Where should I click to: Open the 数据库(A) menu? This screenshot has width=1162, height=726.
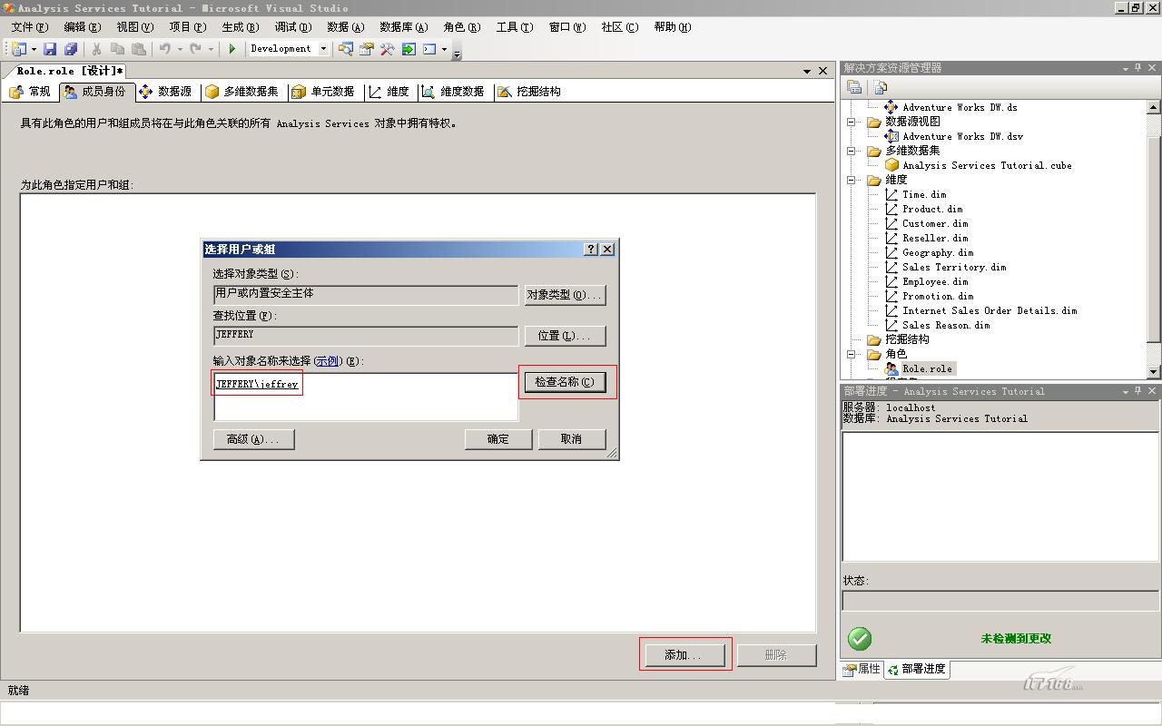click(403, 27)
